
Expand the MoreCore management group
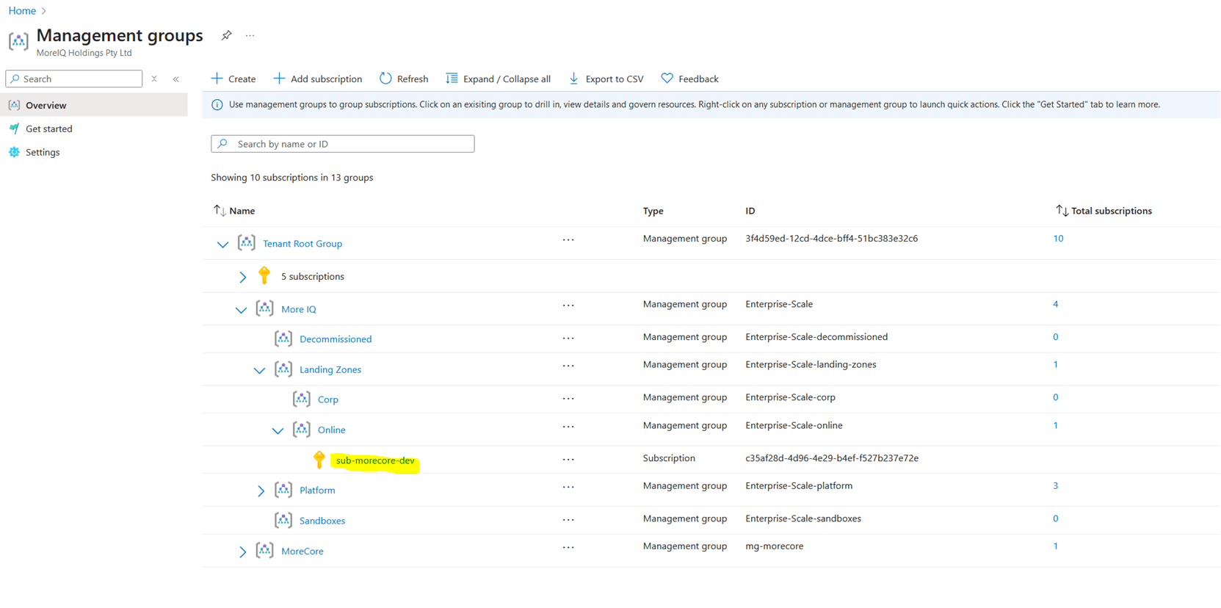(242, 551)
